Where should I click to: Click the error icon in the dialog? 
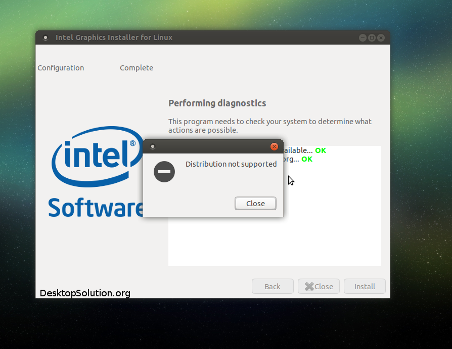(x=164, y=172)
